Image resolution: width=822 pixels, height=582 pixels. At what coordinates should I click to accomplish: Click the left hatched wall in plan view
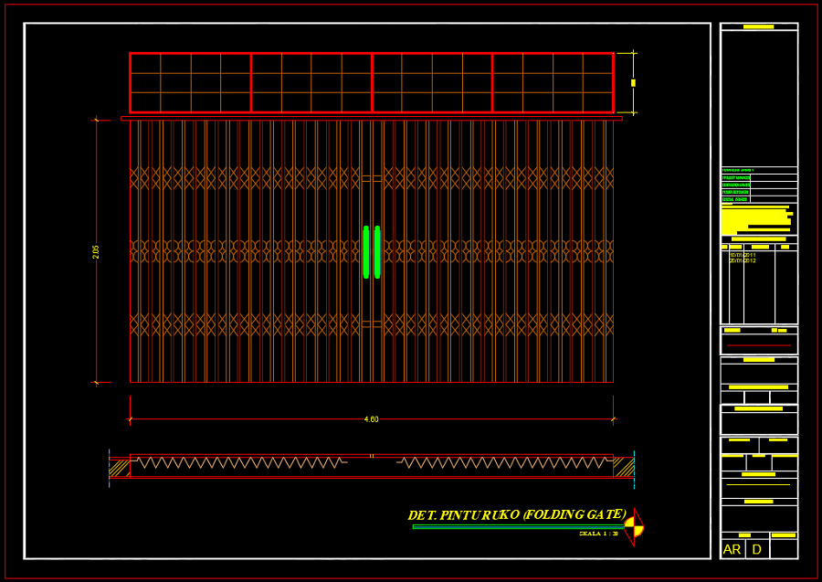pyautogui.click(x=119, y=468)
